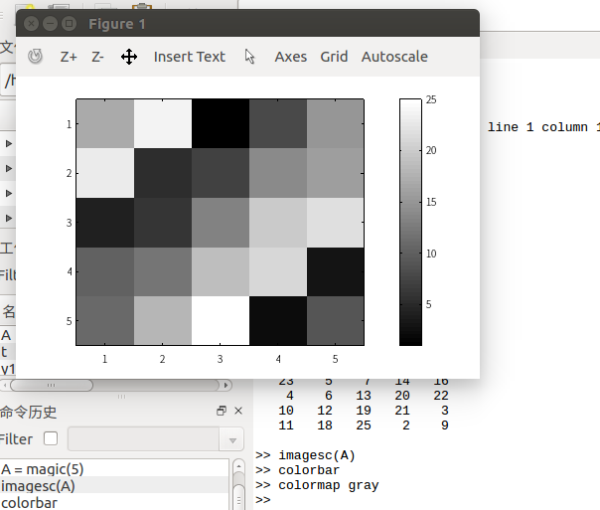Click the black cell at row 1, column 3 of the image
Viewport: 600px width, 510px height.
pyautogui.click(x=220, y=123)
